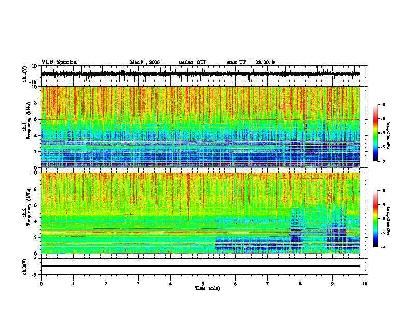411x318 pixels.
Task: Click time axis tick label "0"
Action: point(41,284)
